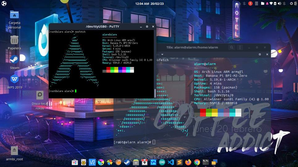Screen dimensions: 298x167
Task: Select 'Packages: 158 (pacman)' line in Tilix
Action: [x=216, y=87]
